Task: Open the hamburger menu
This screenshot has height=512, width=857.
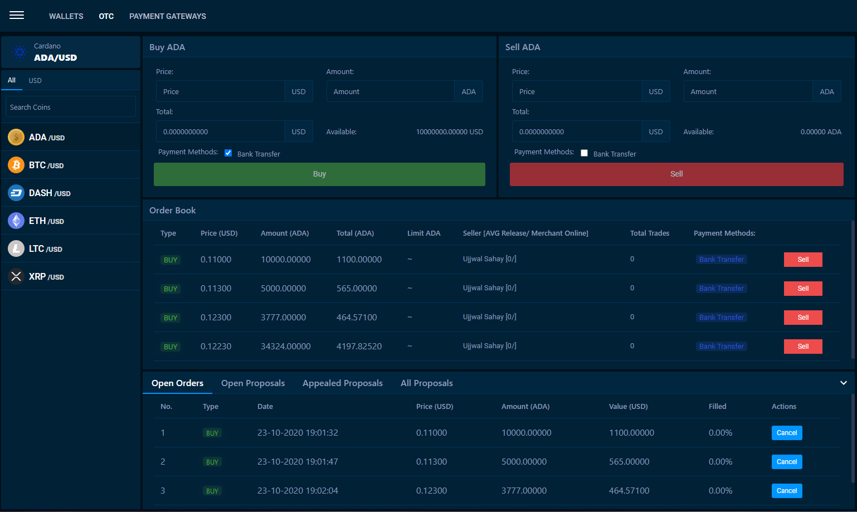Action: coord(17,16)
